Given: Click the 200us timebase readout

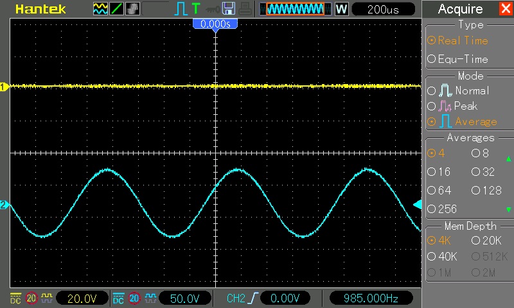Looking at the screenshot, I should point(384,9).
